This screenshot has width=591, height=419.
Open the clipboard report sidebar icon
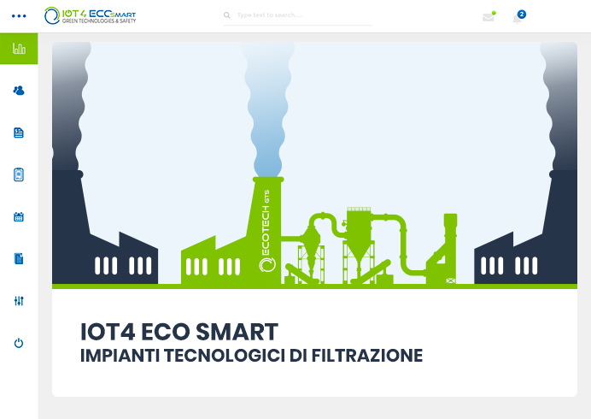click(x=19, y=174)
